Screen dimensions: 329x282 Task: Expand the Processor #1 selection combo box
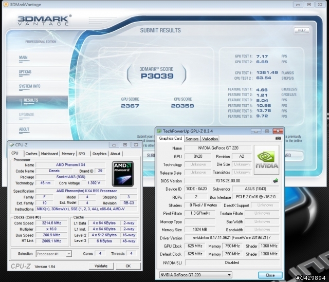point(53,254)
